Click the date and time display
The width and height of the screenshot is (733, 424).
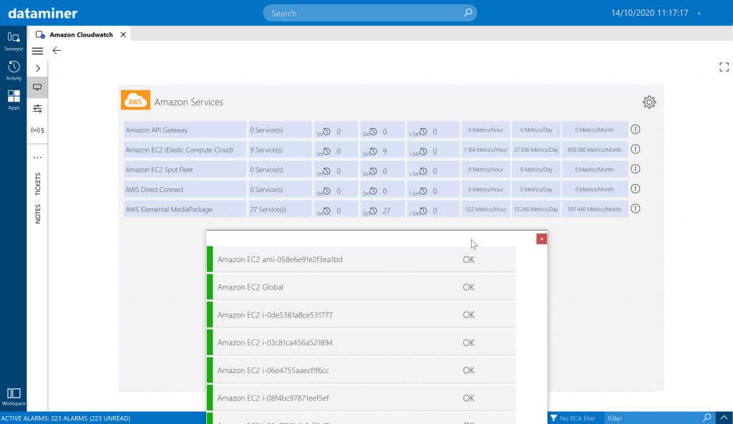pyautogui.click(x=649, y=13)
